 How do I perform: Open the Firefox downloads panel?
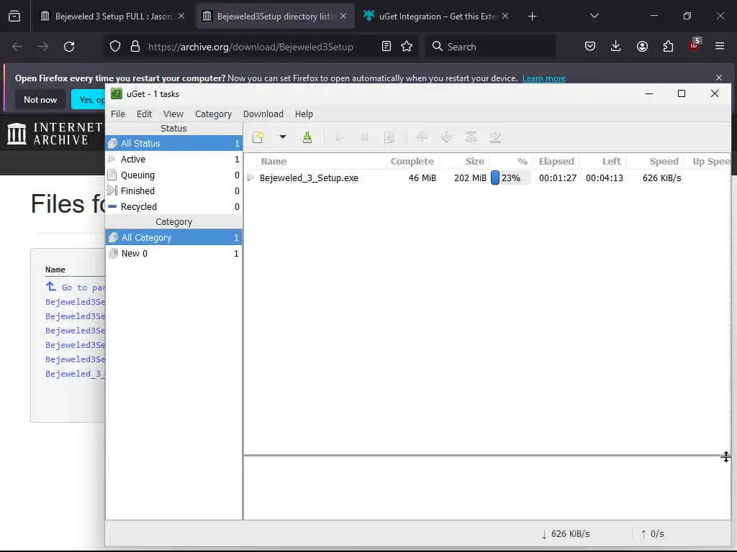616,47
